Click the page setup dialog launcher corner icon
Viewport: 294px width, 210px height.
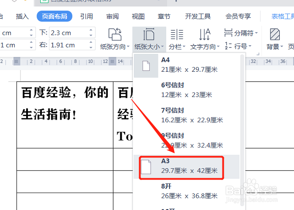258,54
